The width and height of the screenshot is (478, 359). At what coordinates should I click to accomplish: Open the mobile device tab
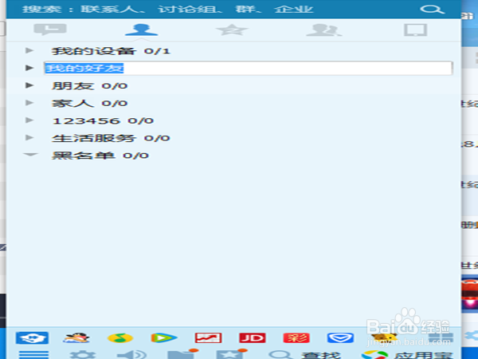coord(415,30)
